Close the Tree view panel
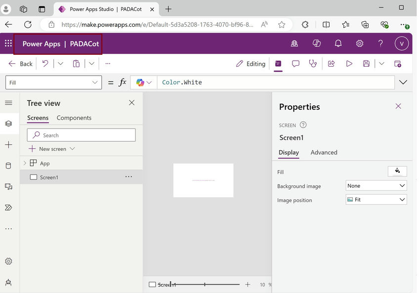The height and width of the screenshot is (293, 420). point(131,103)
